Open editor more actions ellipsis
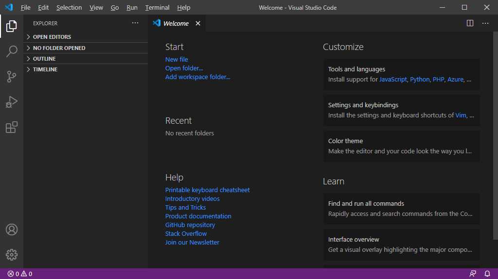Image resolution: width=498 pixels, height=279 pixels. tap(485, 23)
